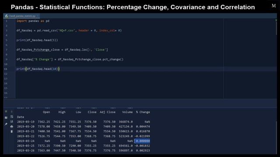The height and width of the screenshot is (157, 280).
Task: Select the pandas statistic .py editor tab
Action: tap(22, 16)
